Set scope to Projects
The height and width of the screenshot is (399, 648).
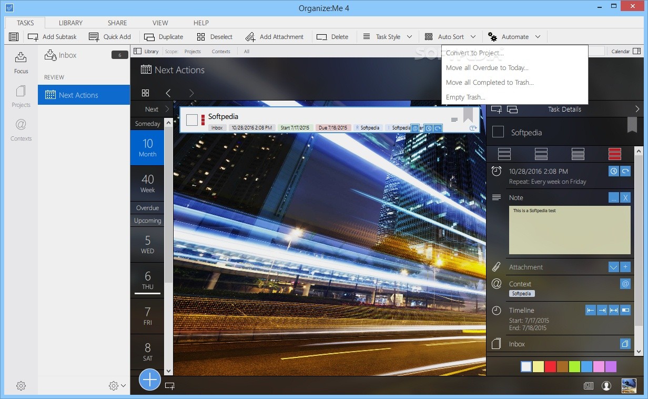pyautogui.click(x=193, y=51)
